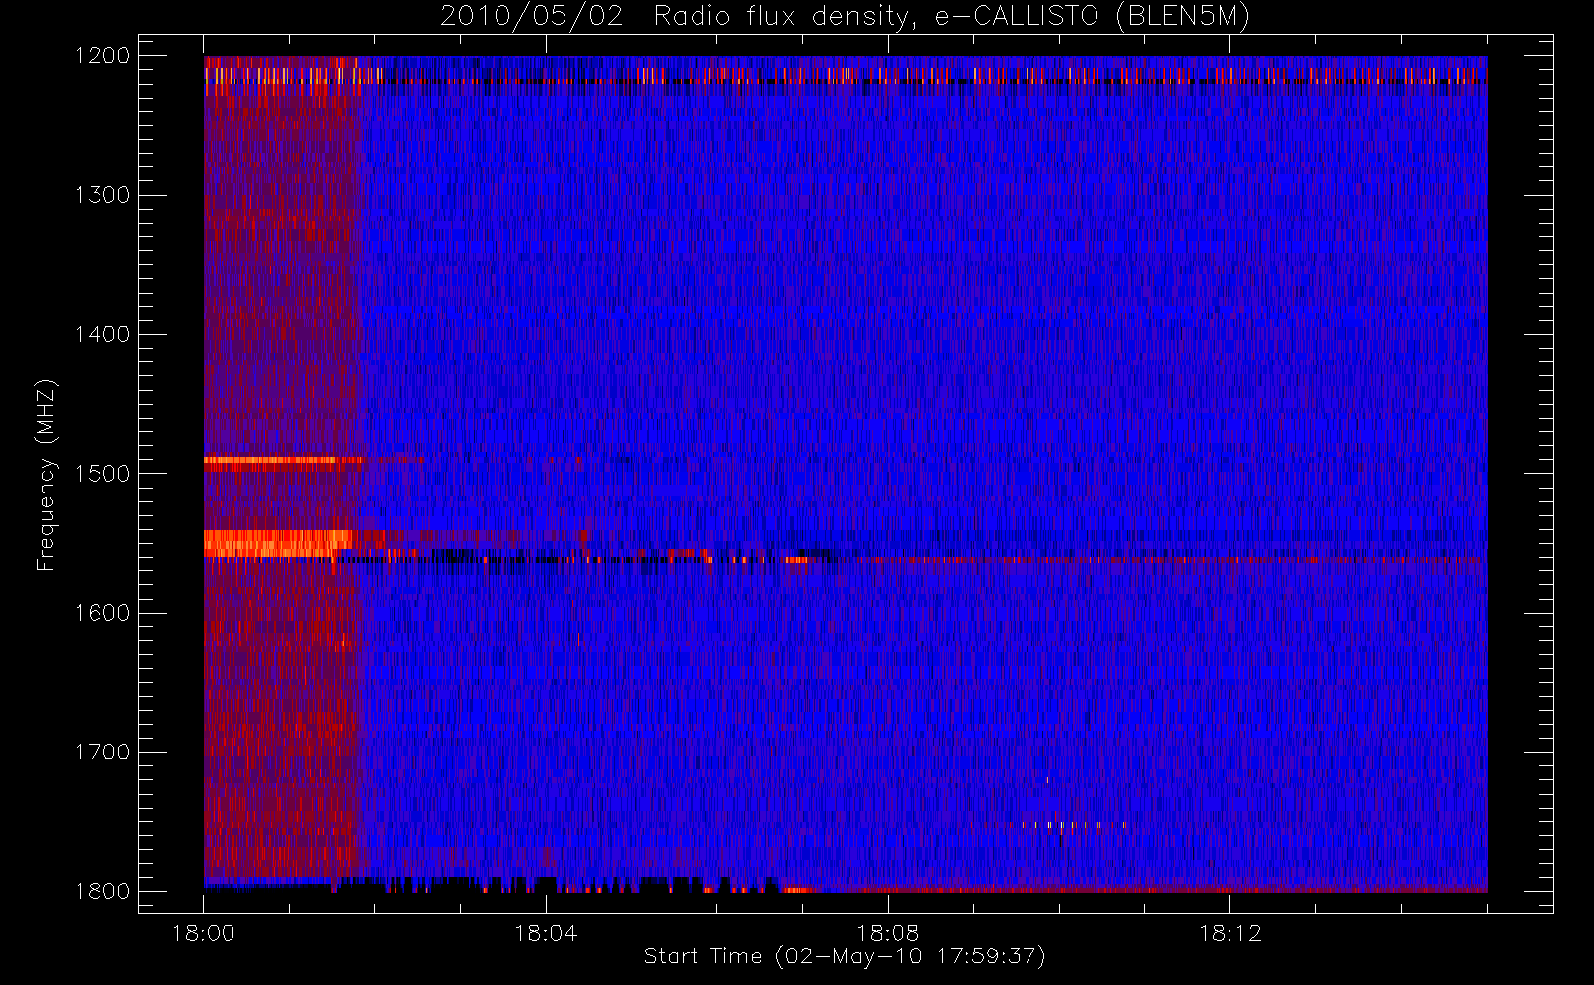1594x985 pixels.
Task: Click the 18:04 time tick label
Action: click(546, 933)
